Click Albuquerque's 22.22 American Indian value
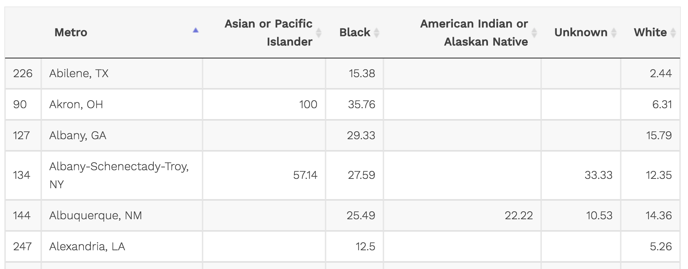The image size is (688, 269). pyautogui.click(x=518, y=216)
